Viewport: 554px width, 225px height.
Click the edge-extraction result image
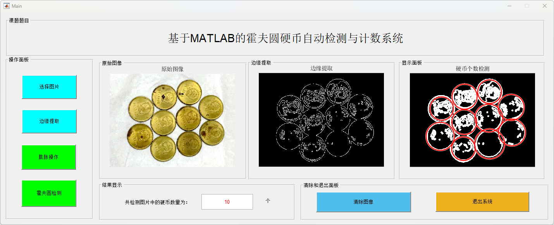click(321, 120)
